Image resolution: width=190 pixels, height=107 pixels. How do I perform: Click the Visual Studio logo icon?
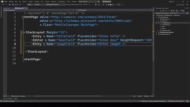2,1
